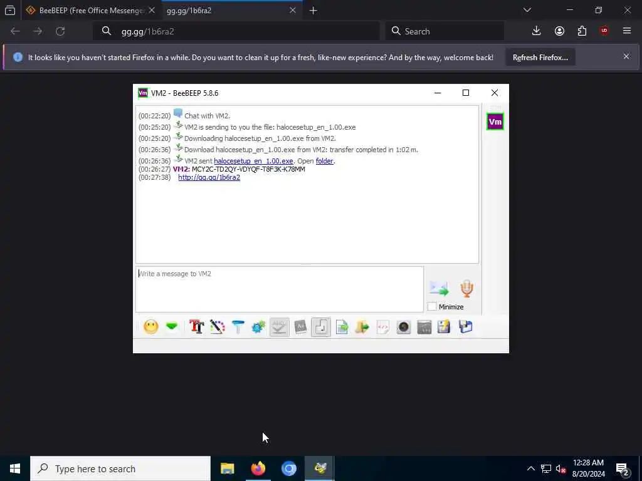The width and height of the screenshot is (642, 481).
Task: Send the message with envelope arrow button
Action: 439,288
